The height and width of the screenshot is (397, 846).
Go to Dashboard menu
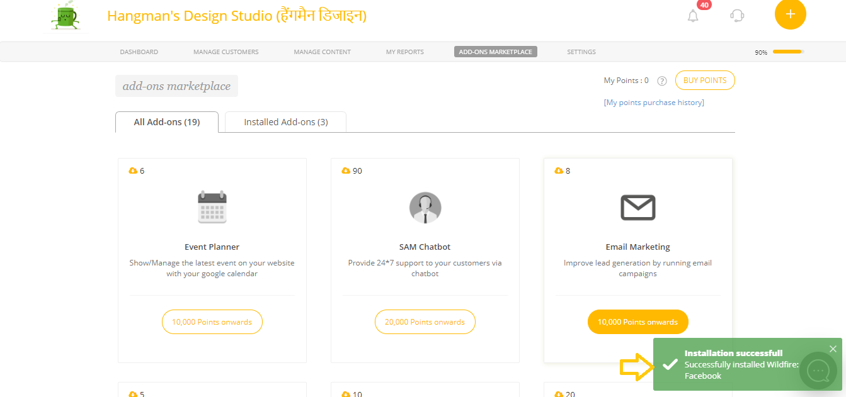click(x=139, y=52)
